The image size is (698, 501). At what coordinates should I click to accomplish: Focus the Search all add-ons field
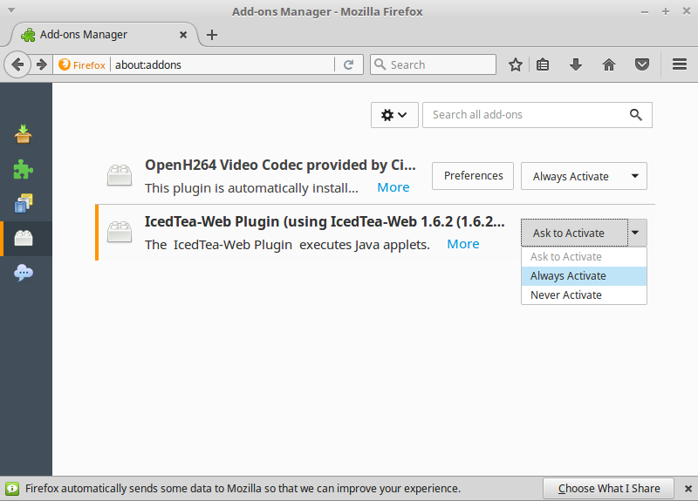(523, 115)
